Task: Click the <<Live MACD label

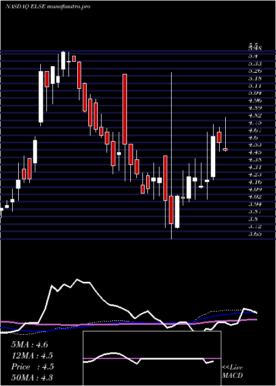Action: tap(232, 372)
